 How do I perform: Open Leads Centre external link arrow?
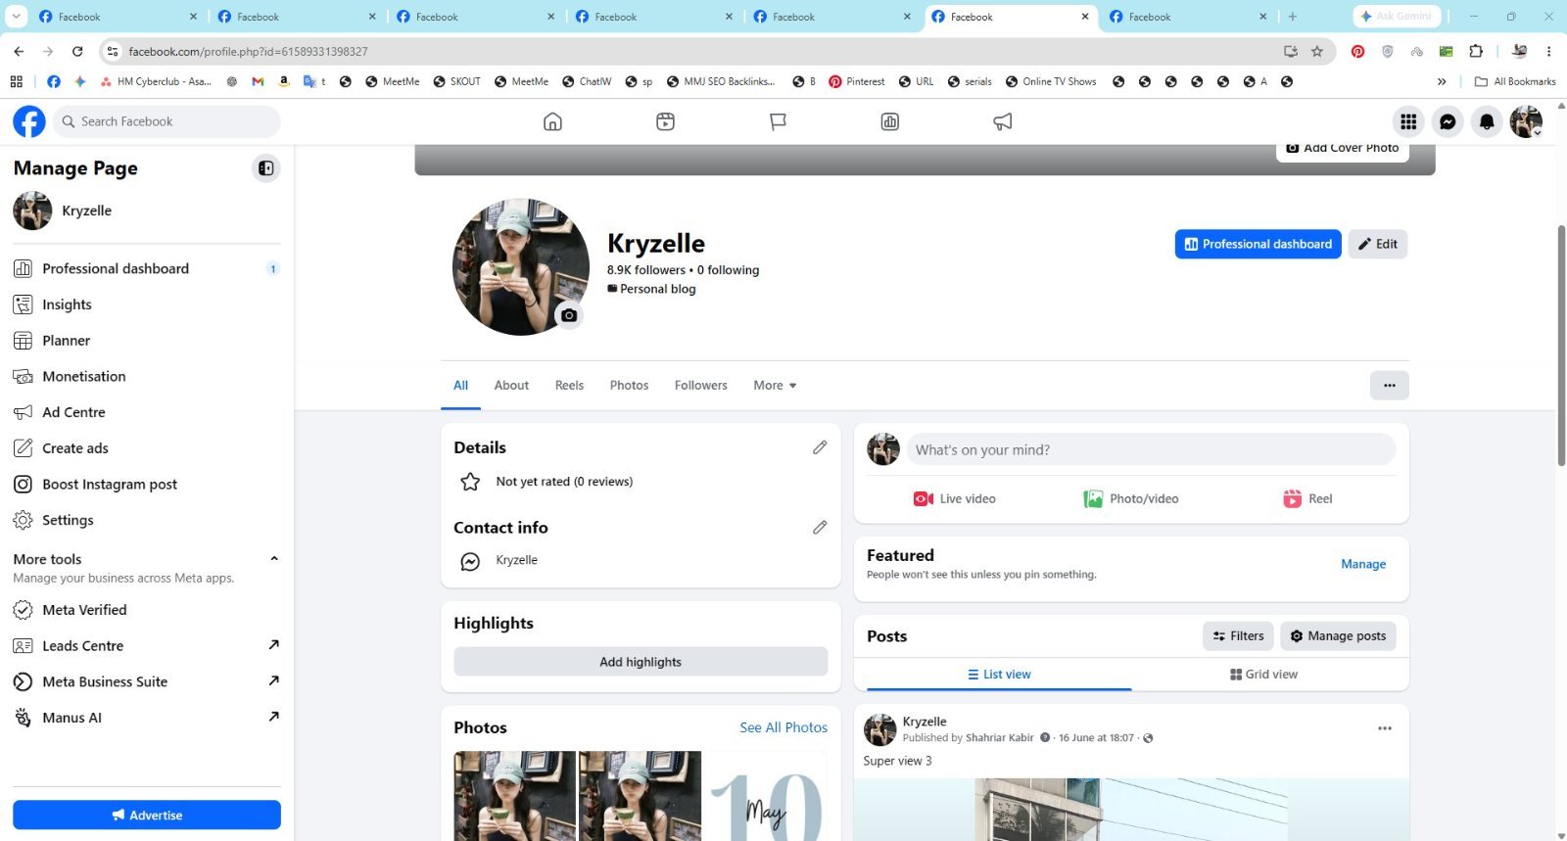click(273, 644)
